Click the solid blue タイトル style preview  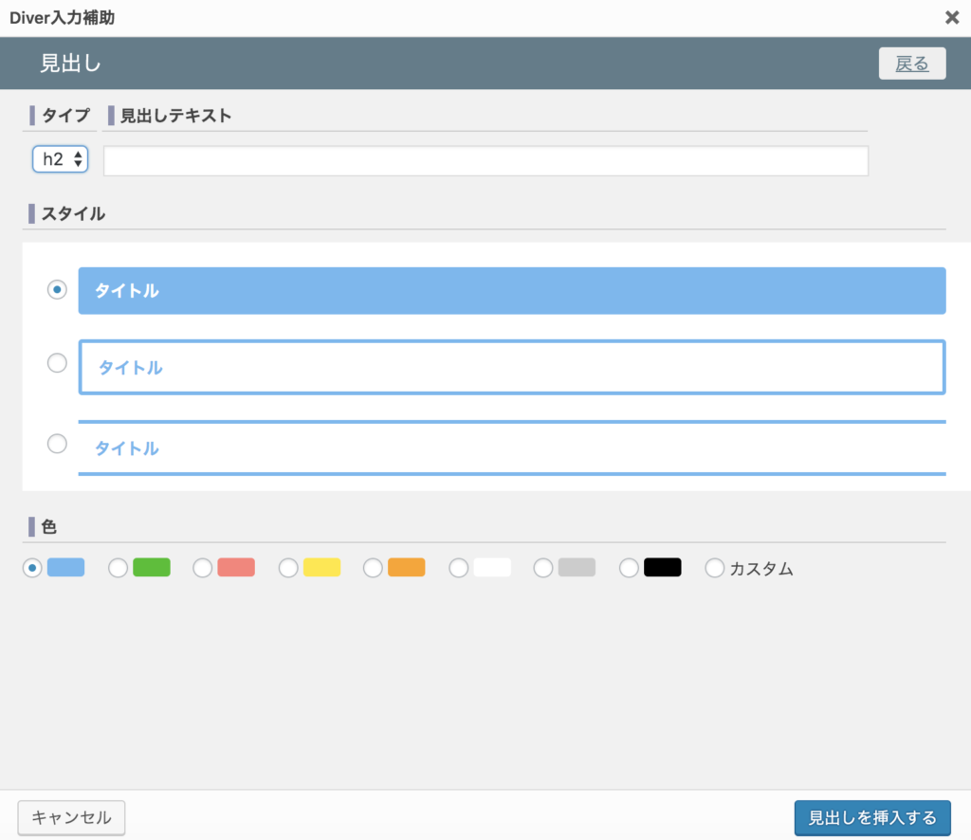(512, 291)
